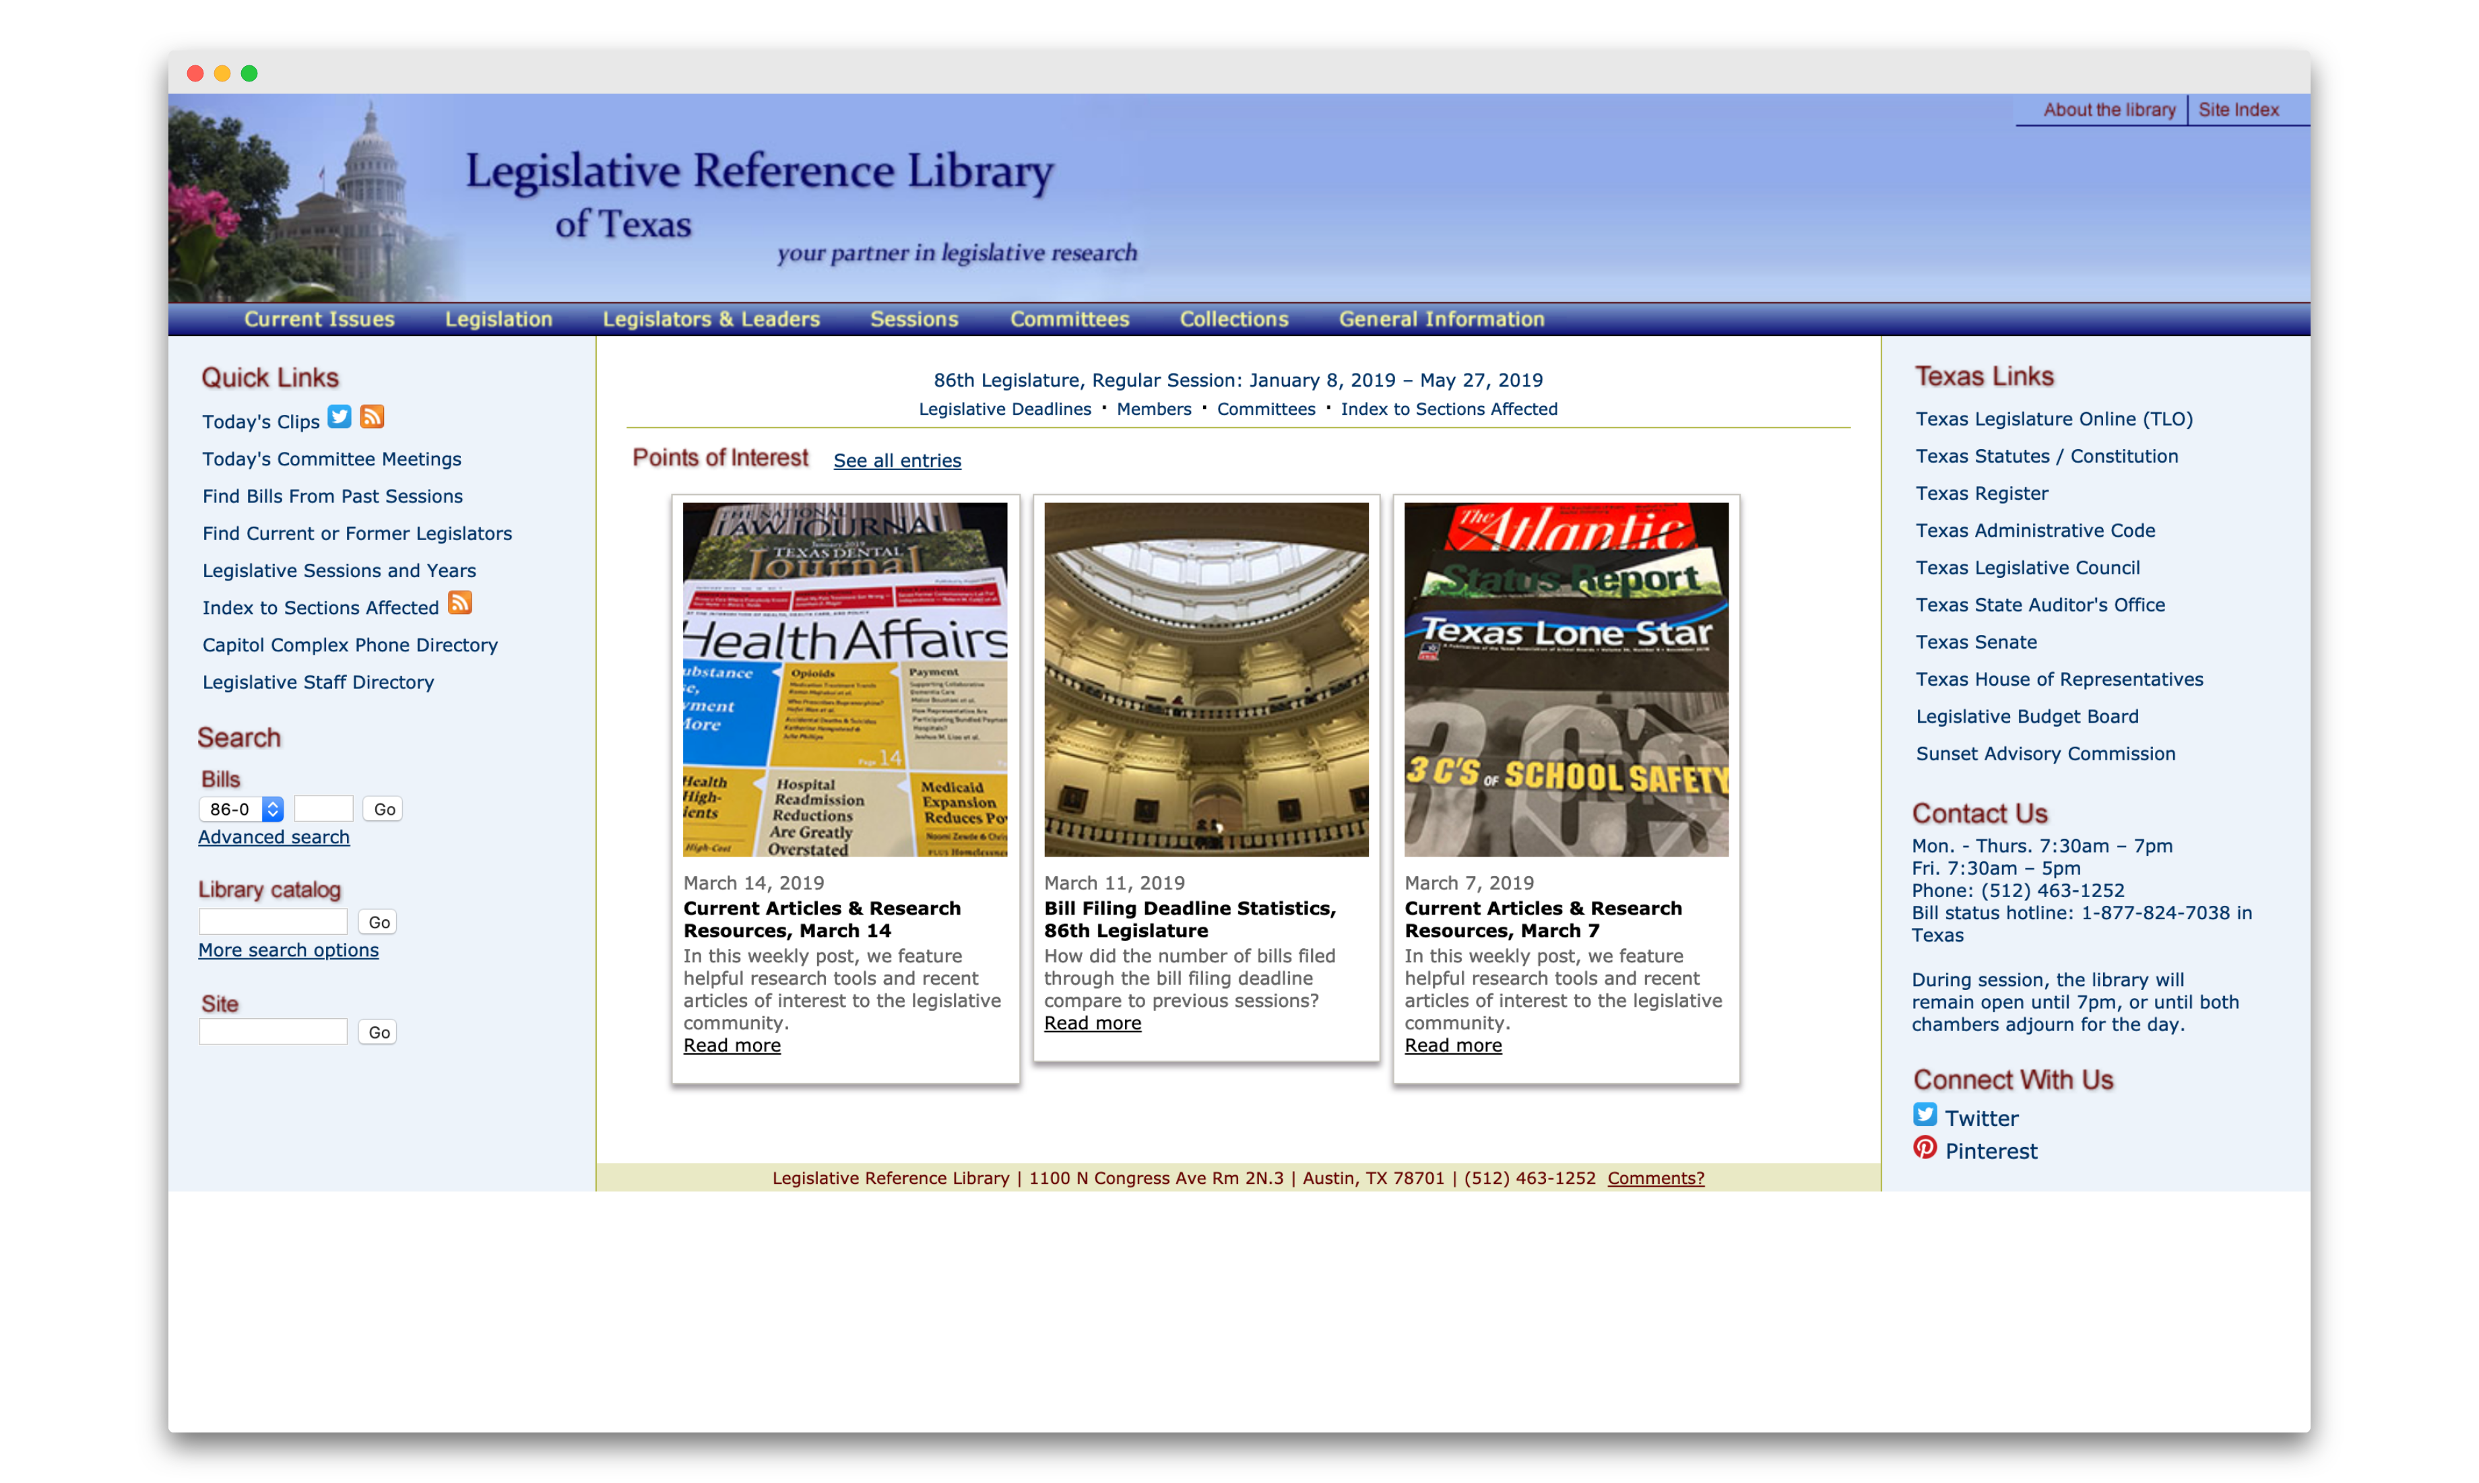
Task: Open Find Current or Former Legislators
Action: point(357,533)
